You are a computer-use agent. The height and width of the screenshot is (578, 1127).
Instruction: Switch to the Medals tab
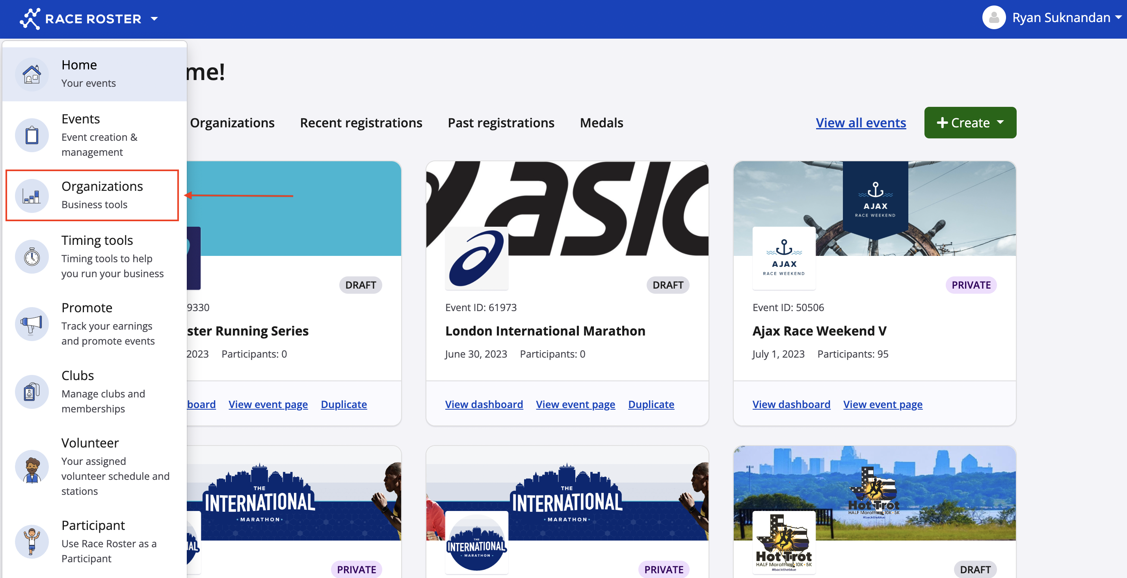point(601,123)
